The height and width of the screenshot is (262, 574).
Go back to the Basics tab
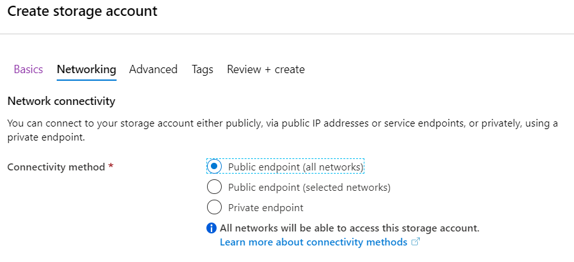[28, 69]
